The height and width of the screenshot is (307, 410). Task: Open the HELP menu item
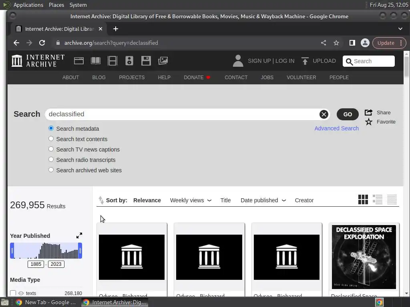click(x=164, y=78)
